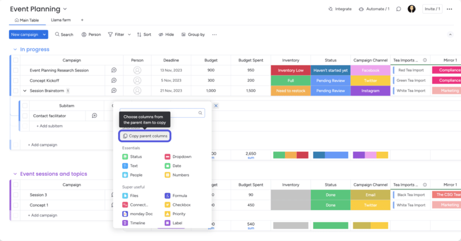This screenshot has width=461, height=241.
Task: Click Copy parent columns
Action: [x=145, y=136]
